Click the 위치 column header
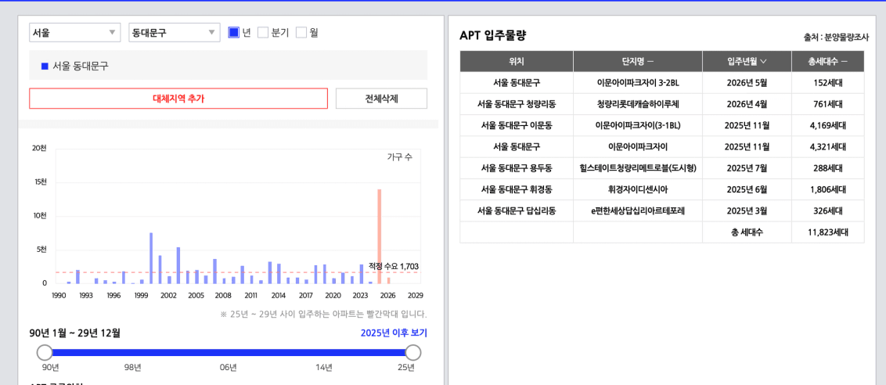This screenshot has width=886, height=385. point(517,61)
